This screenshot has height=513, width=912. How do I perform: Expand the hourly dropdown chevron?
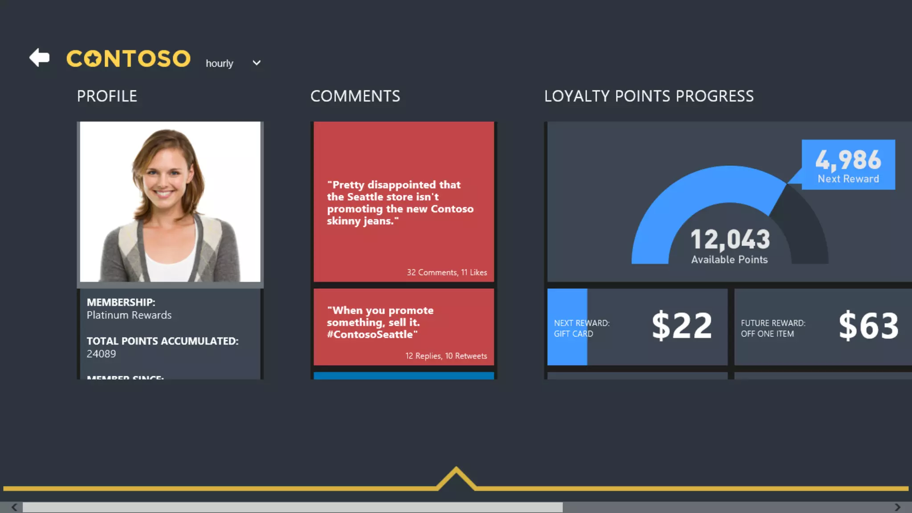[x=256, y=63]
